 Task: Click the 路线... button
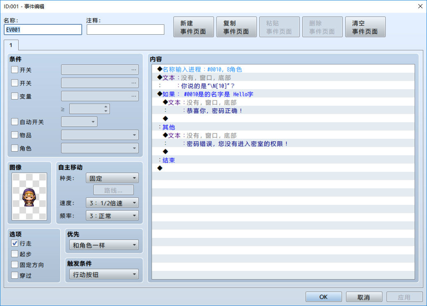[x=114, y=190]
